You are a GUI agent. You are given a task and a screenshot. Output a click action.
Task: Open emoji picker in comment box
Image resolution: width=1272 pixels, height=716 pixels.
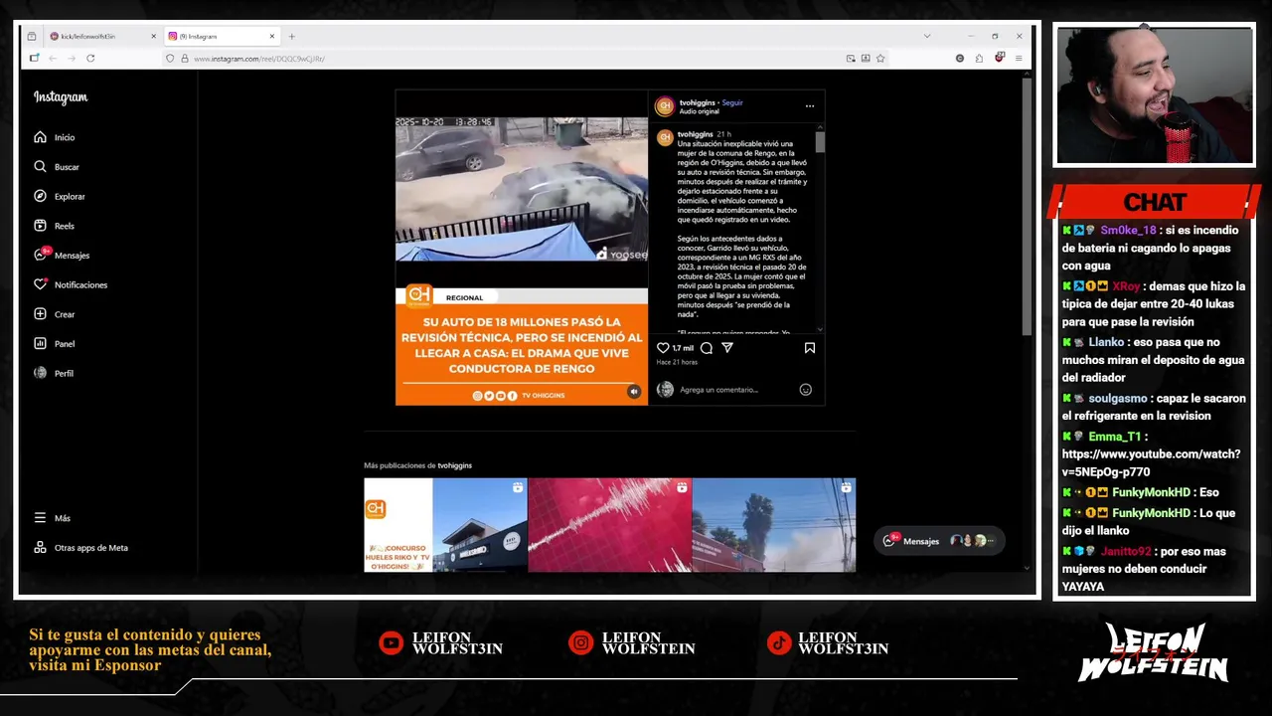[805, 390]
